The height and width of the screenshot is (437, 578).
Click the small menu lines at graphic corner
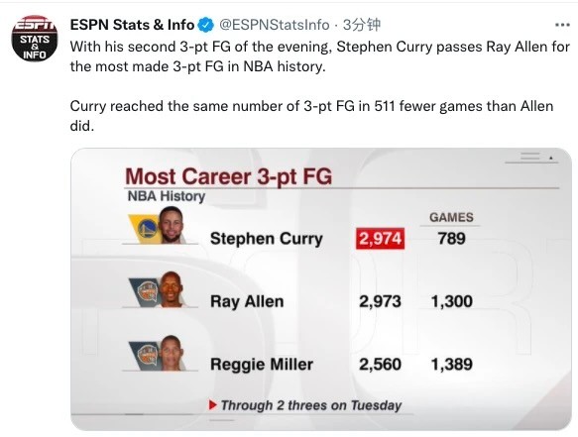click(530, 157)
